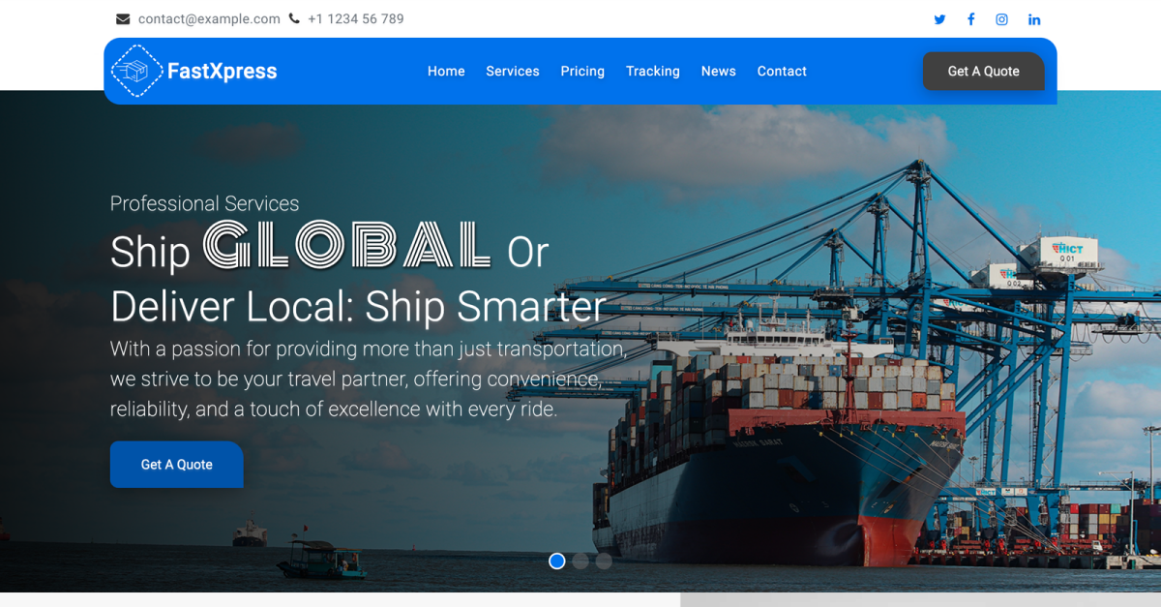Viewport: 1161px width, 607px height.
Task: Open the Pricing menu item
Action: coord(582,71)
